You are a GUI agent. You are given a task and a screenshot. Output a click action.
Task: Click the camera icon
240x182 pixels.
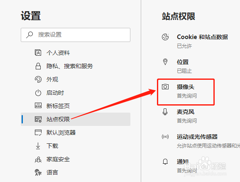click(x=165, y=87)
